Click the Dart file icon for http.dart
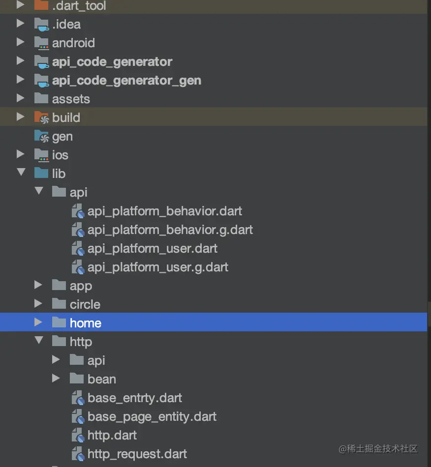 (78, 436)
